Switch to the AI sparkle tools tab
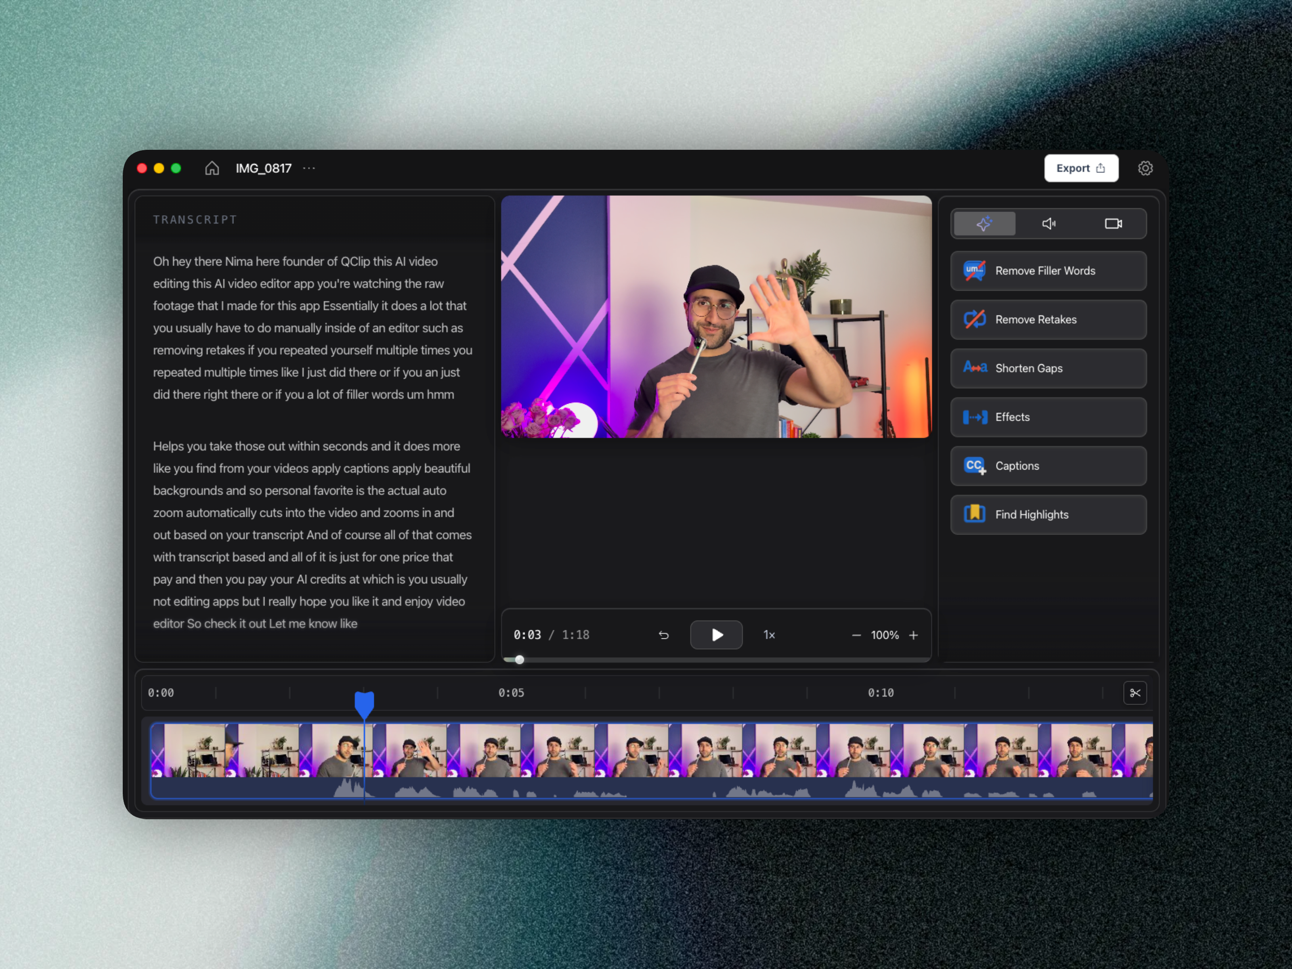The width and height of the screenshot is (1292, 969). (984, 224)
